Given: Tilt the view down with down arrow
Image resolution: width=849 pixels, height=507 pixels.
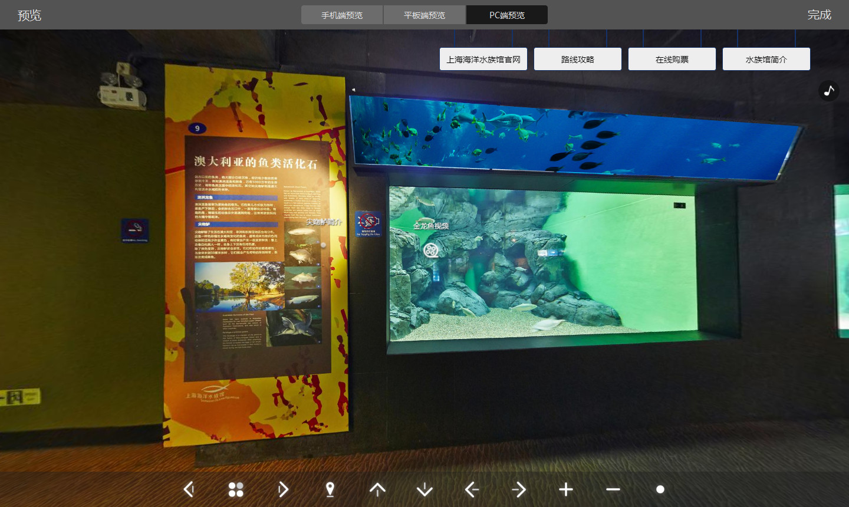Looking at the screenshot, I should (x=424, y=489).
